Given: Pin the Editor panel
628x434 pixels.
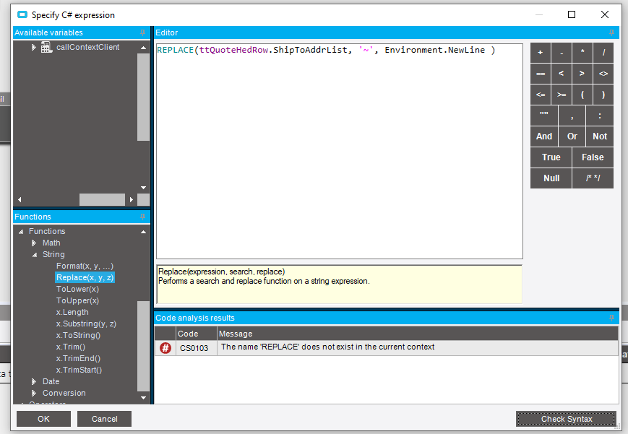Looking at the screenshot, I should coord(611,32).
